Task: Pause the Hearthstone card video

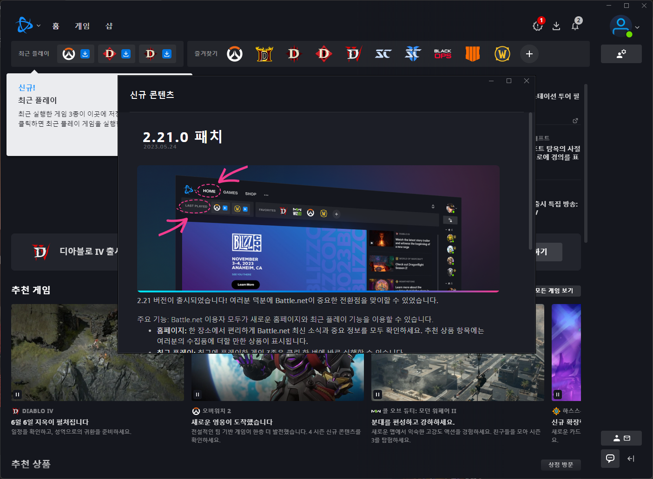Action: point(558,395)
